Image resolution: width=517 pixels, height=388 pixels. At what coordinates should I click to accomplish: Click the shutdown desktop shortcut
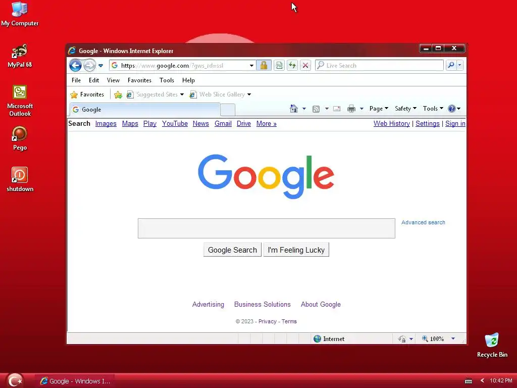click(20, 179)
